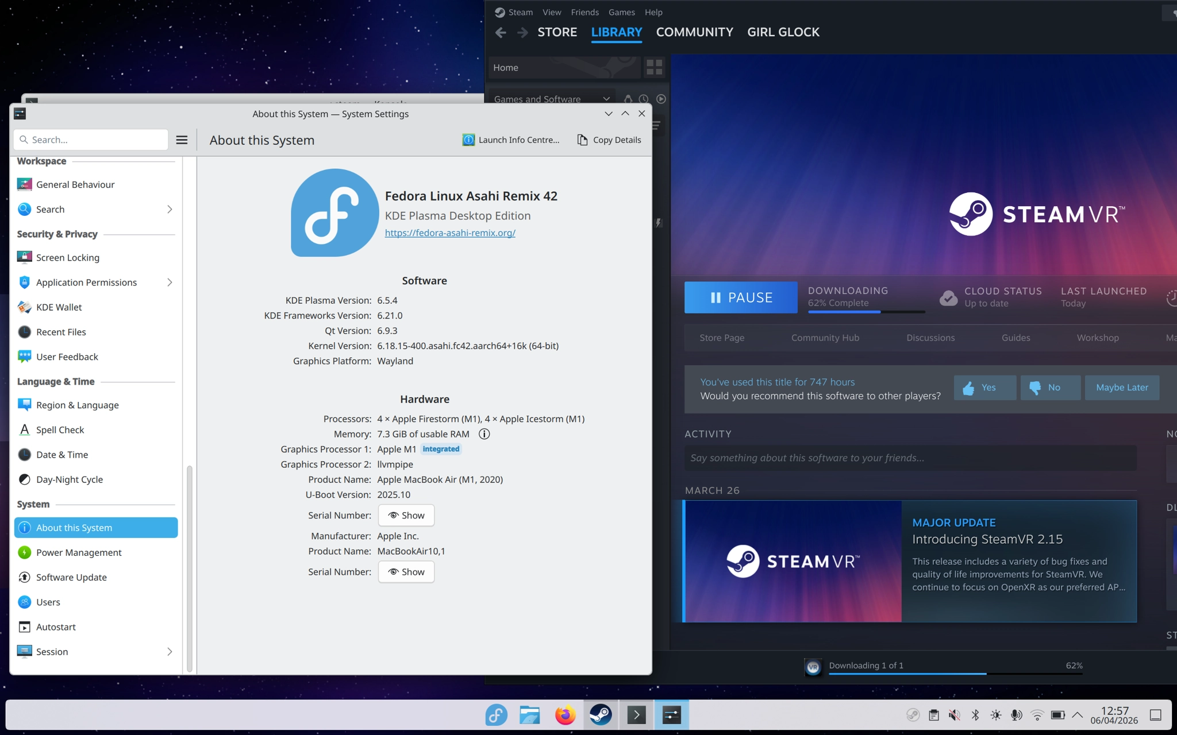The image size is (1177, 735).
Task: Open the Games menu in Steam
Action: coord(622,12)
